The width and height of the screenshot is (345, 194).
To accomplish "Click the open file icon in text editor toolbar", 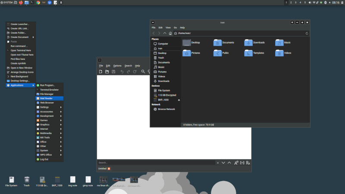I will click(107, 72).
